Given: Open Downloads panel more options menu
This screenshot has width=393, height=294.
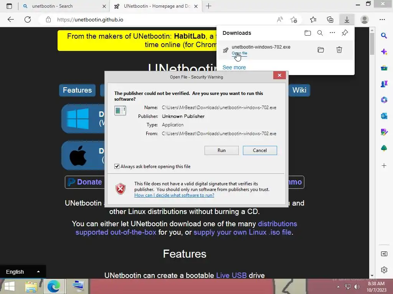Looking at the screenshot, I should (332, 33).
